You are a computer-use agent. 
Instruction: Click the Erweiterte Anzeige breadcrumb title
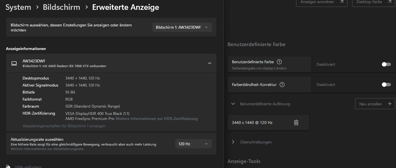click(x=126, y=7)
